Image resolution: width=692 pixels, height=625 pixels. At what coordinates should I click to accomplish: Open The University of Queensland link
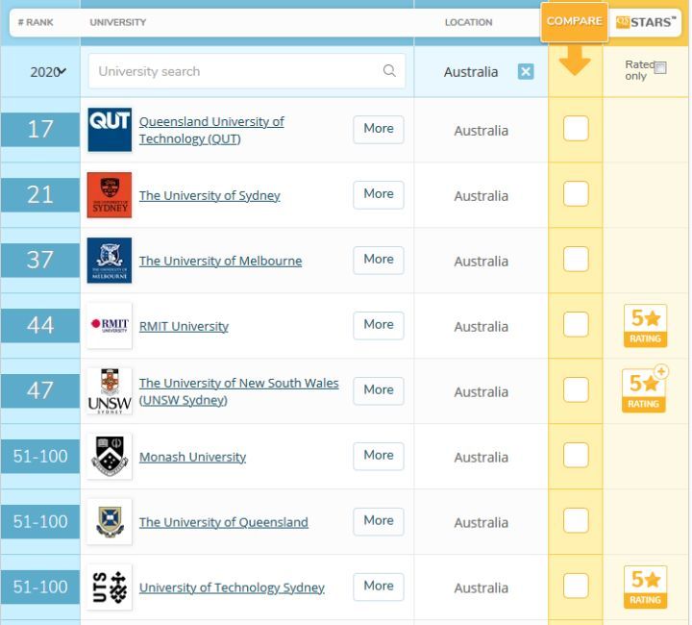[x=224, y=522]
